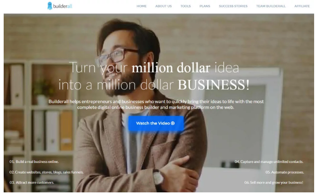Select item 03 Attract more customers

[32, 183]
